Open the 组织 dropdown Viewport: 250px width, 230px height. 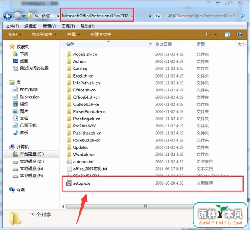coord(15,34)
